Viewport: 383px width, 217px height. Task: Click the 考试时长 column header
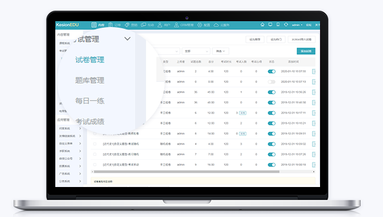point(226,62)
